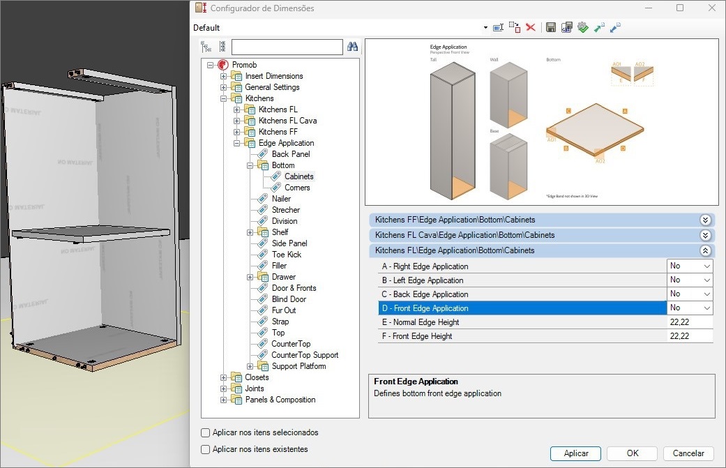Select the Toe Kick tree item
Image resolution: width=726 pixels, height=468 pixels.
[286, 254]
